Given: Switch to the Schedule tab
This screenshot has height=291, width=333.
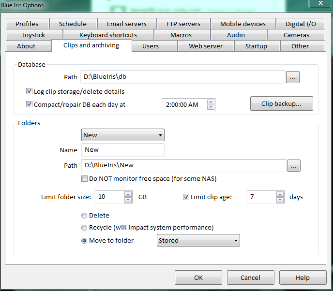Looking at the screenshot, I should point(73,24).
